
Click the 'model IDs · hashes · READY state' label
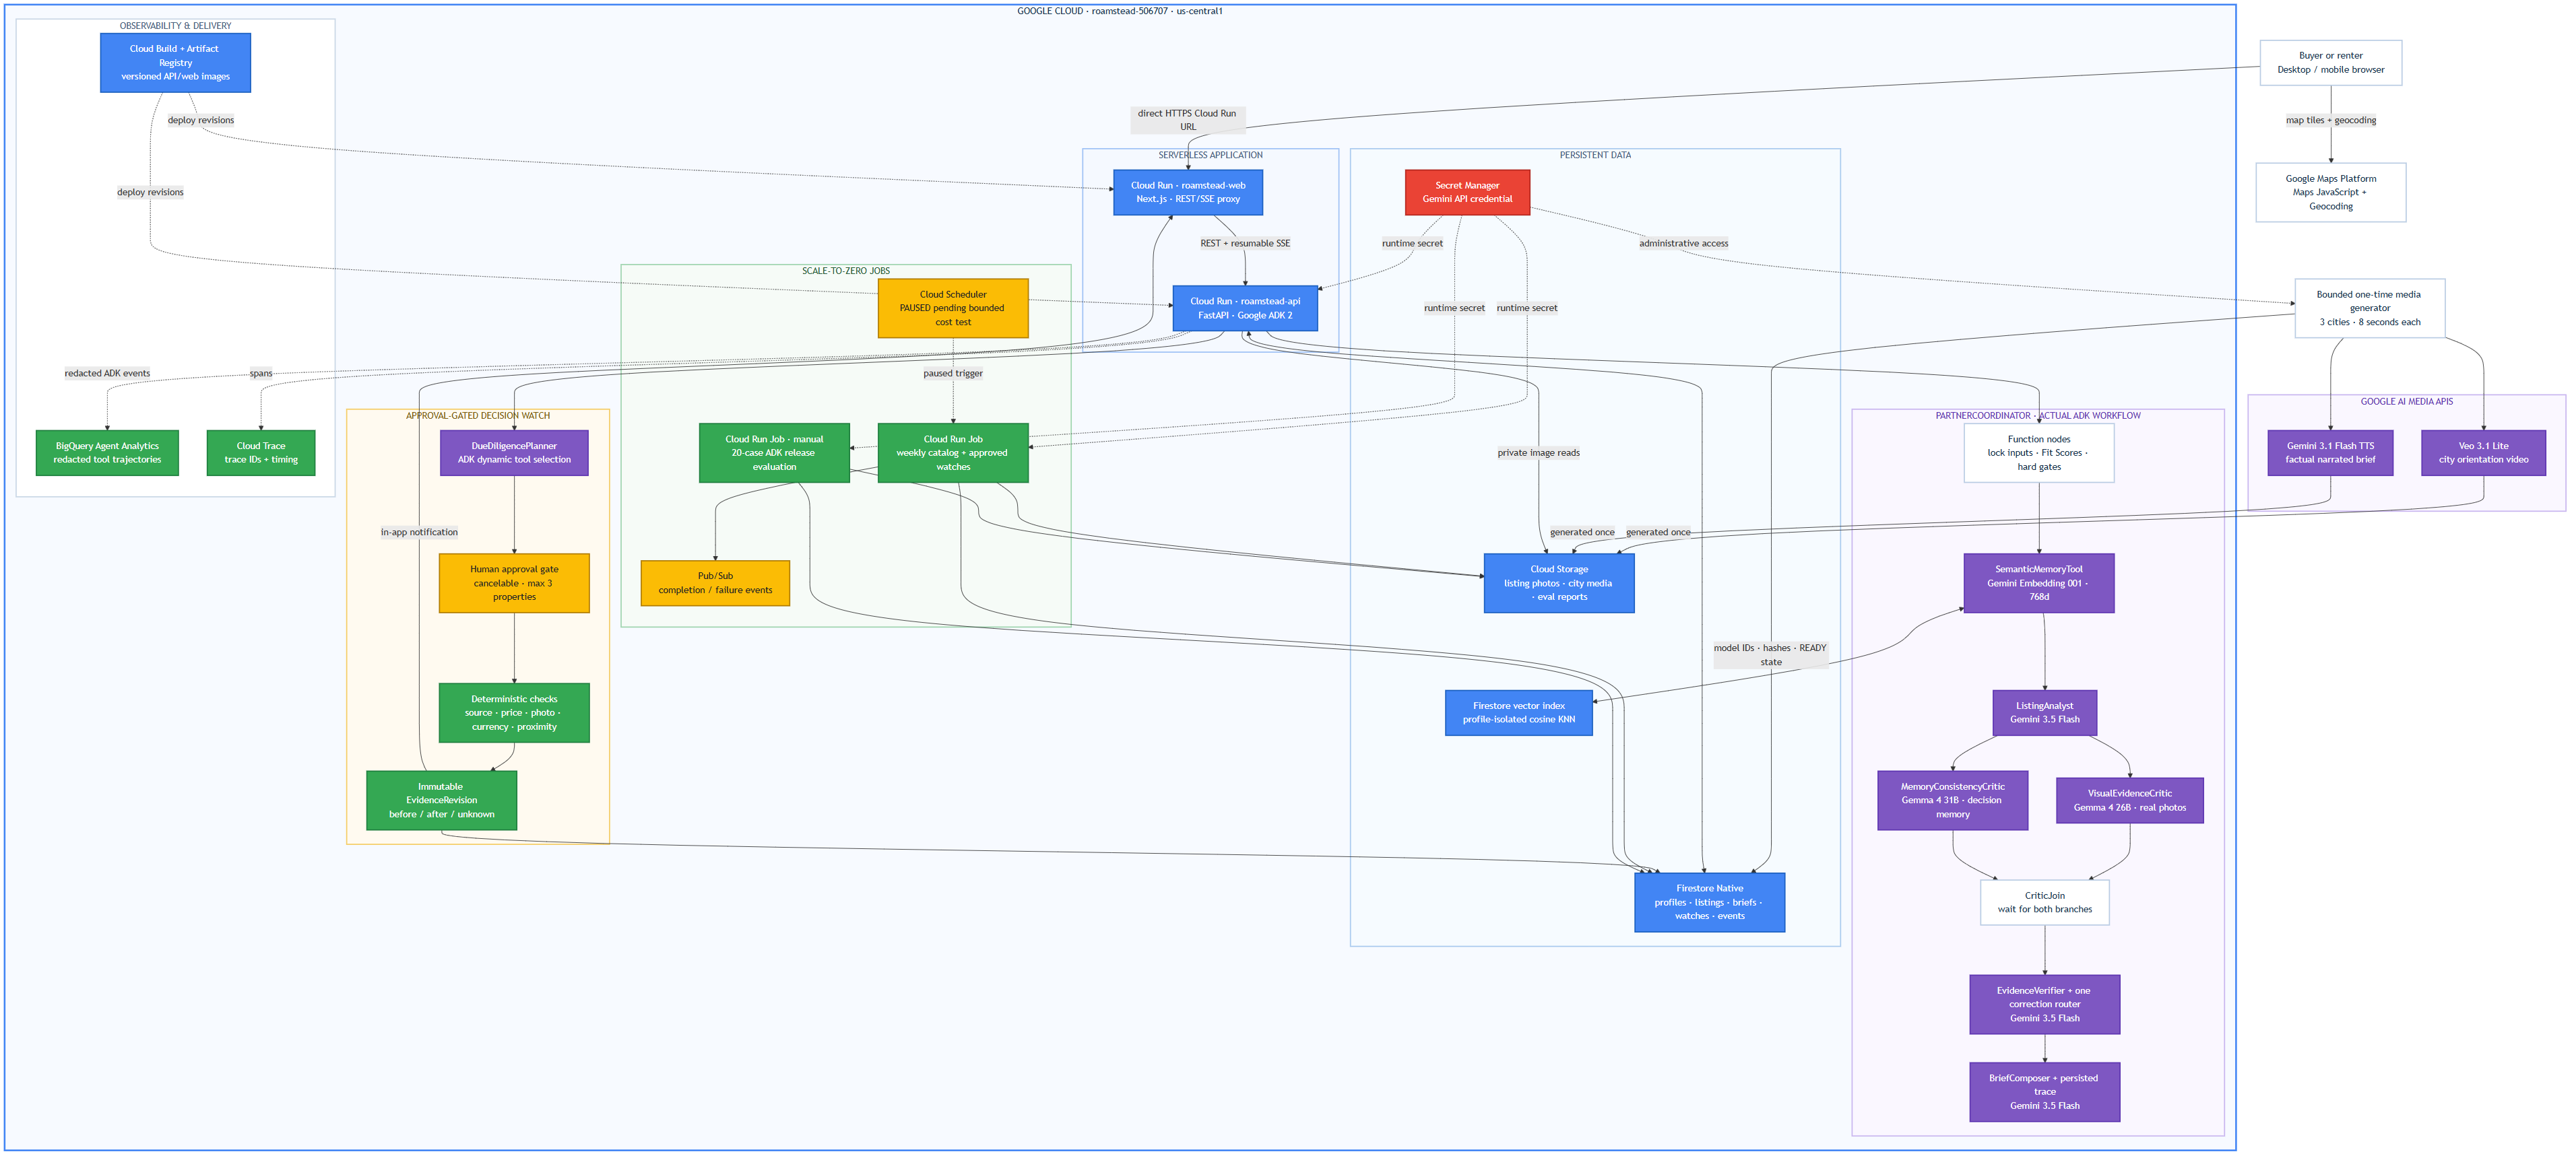(x=1770, y=656)
